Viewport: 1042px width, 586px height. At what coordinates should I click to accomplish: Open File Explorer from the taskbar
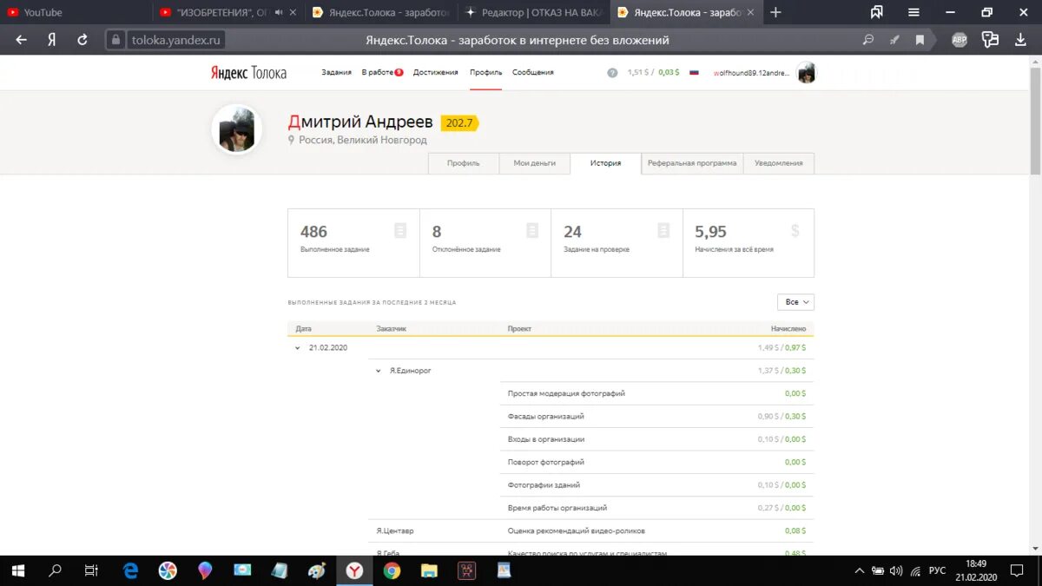[x=429, y=570]
